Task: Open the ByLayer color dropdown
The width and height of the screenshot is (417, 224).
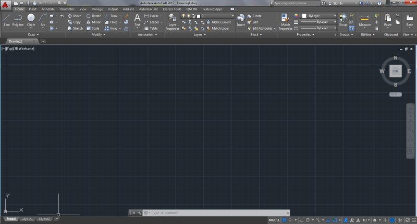Action: click(x=318, y=16)
